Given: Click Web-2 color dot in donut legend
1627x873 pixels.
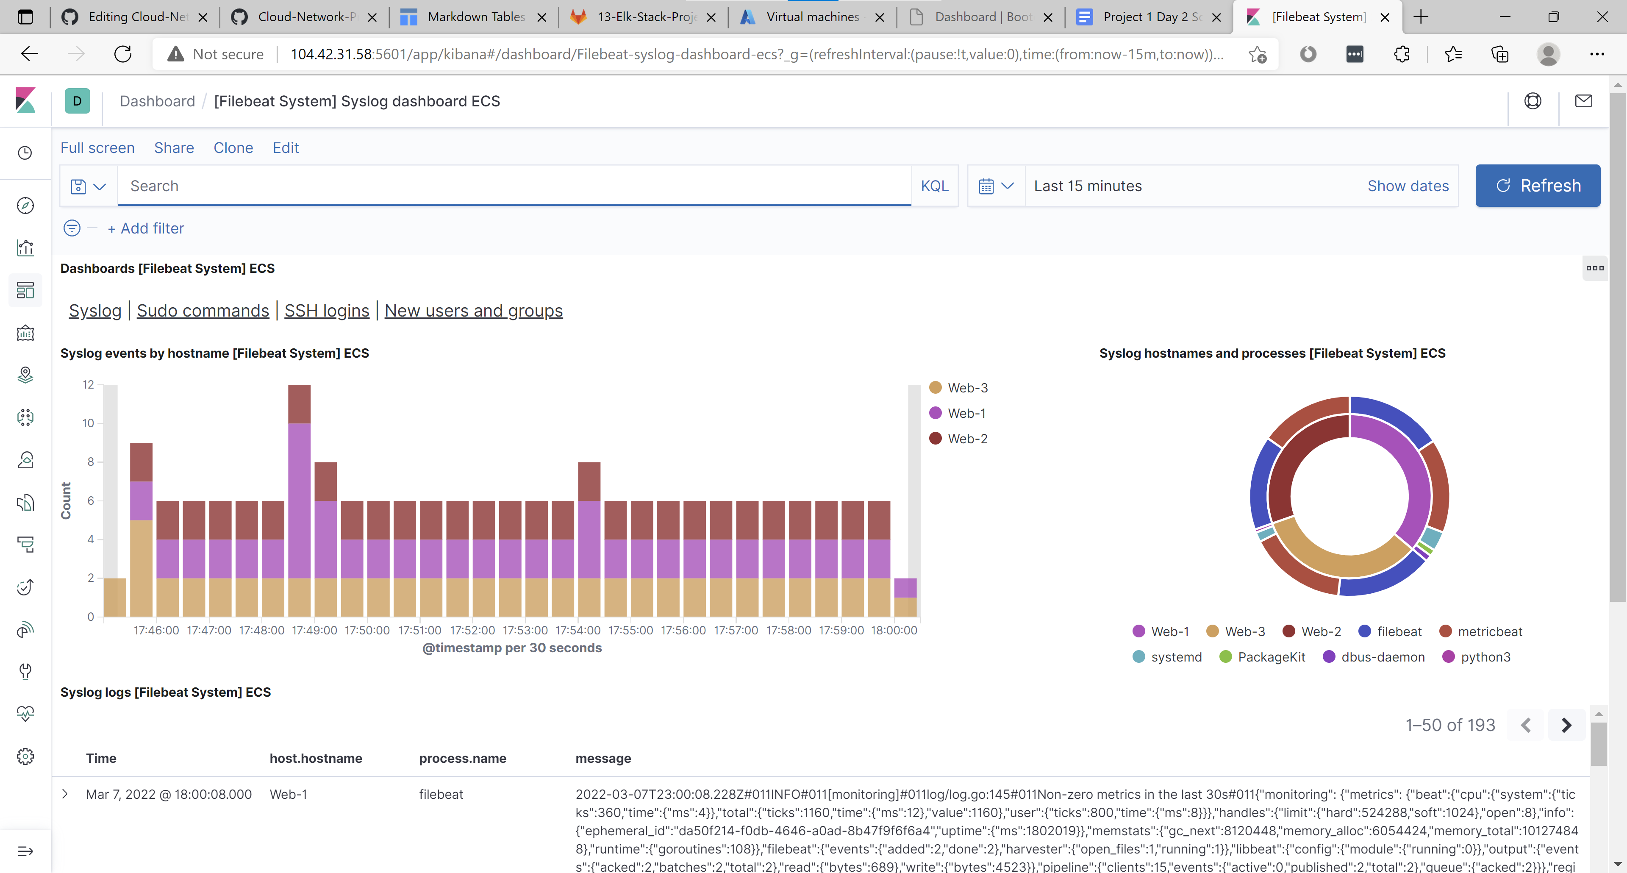Looking at the screenshot, I should coord(1289,631).
